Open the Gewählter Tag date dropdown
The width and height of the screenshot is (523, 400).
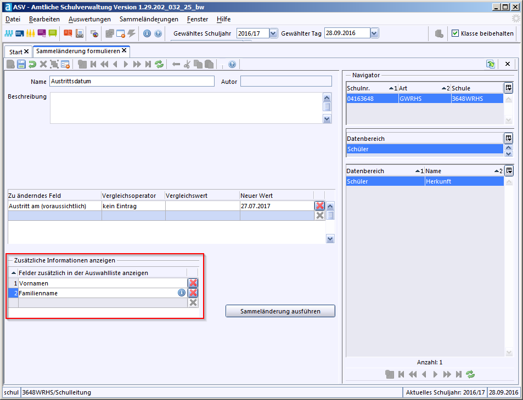374,33
